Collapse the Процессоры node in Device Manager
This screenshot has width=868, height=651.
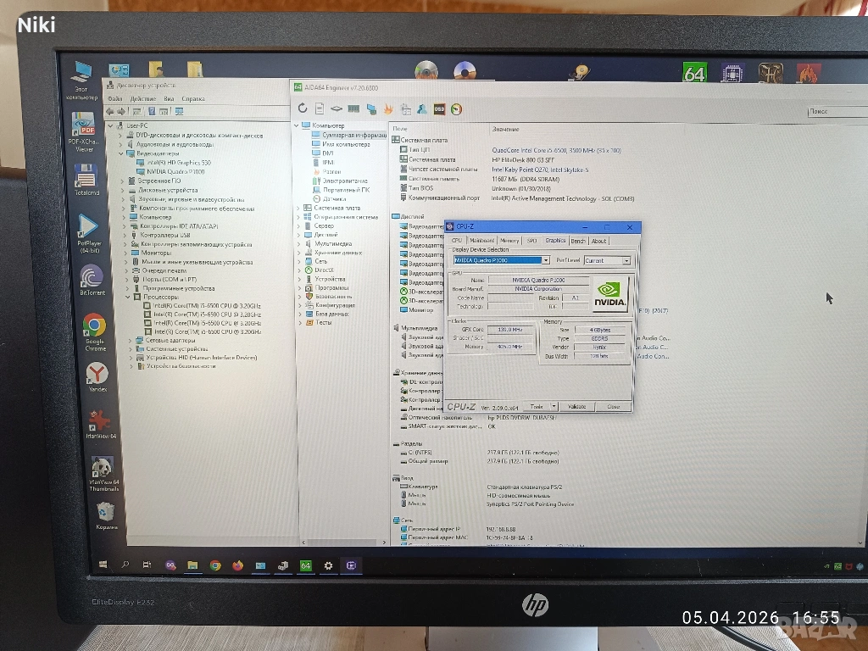tap(128, 298)
